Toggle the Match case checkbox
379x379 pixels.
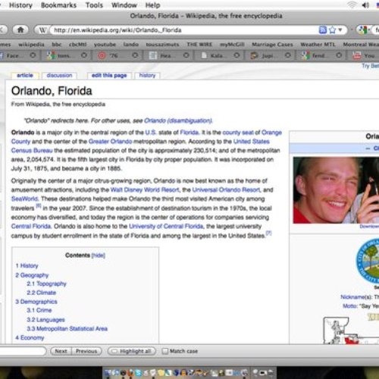point(165,351)
